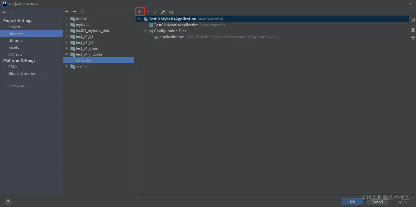Select the application.yml configuration file
This screenshot has width=416, height=207.
point(218,37)
